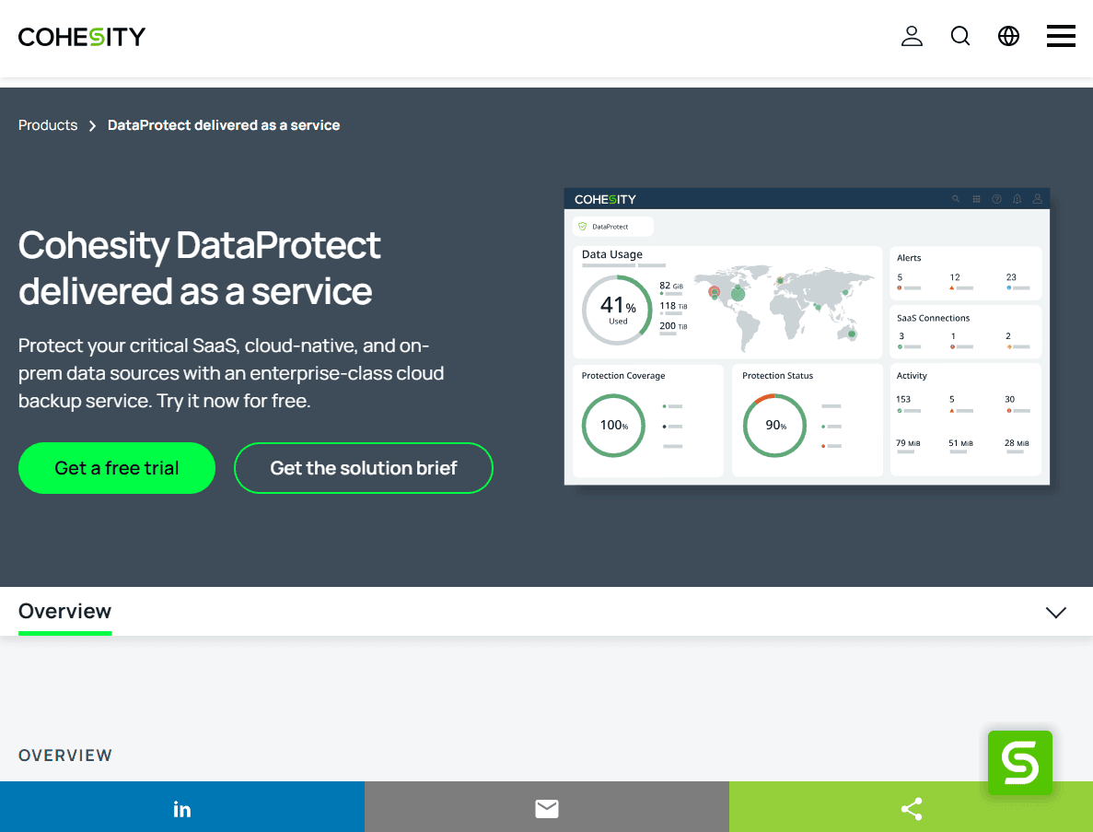Go to the Products breadcrumb link
Screen dimensions: 1093x832
(x=47, y=125)
